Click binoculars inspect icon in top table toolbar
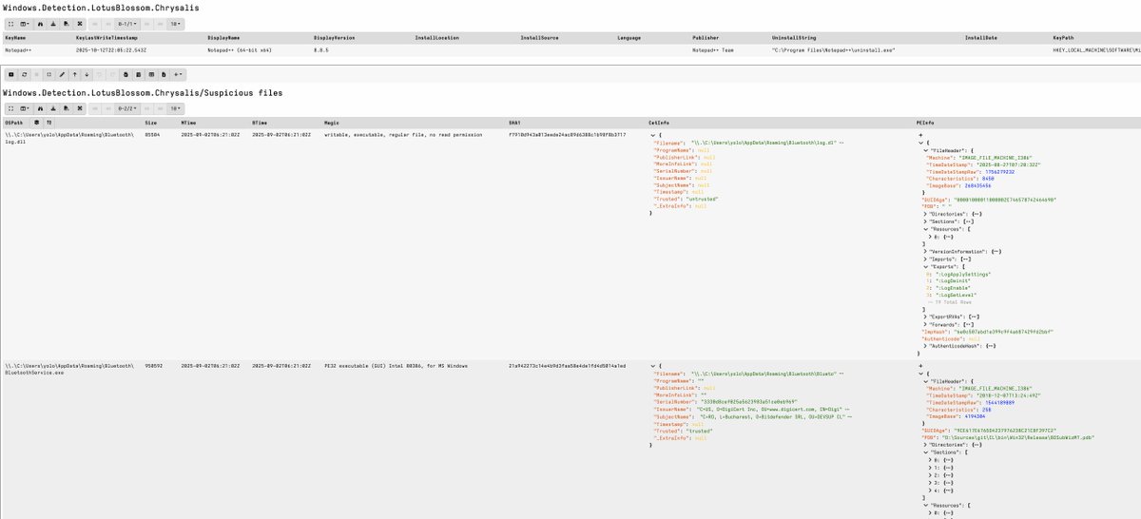This screenshot has width=1141, height=519. point(40,24)
